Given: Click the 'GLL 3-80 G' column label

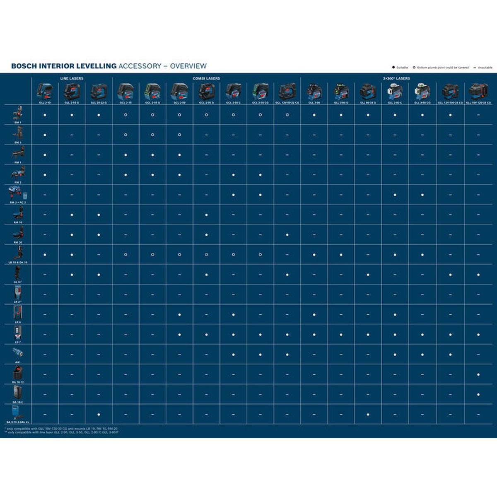Looking at the screenshot, I should [341, 102].
